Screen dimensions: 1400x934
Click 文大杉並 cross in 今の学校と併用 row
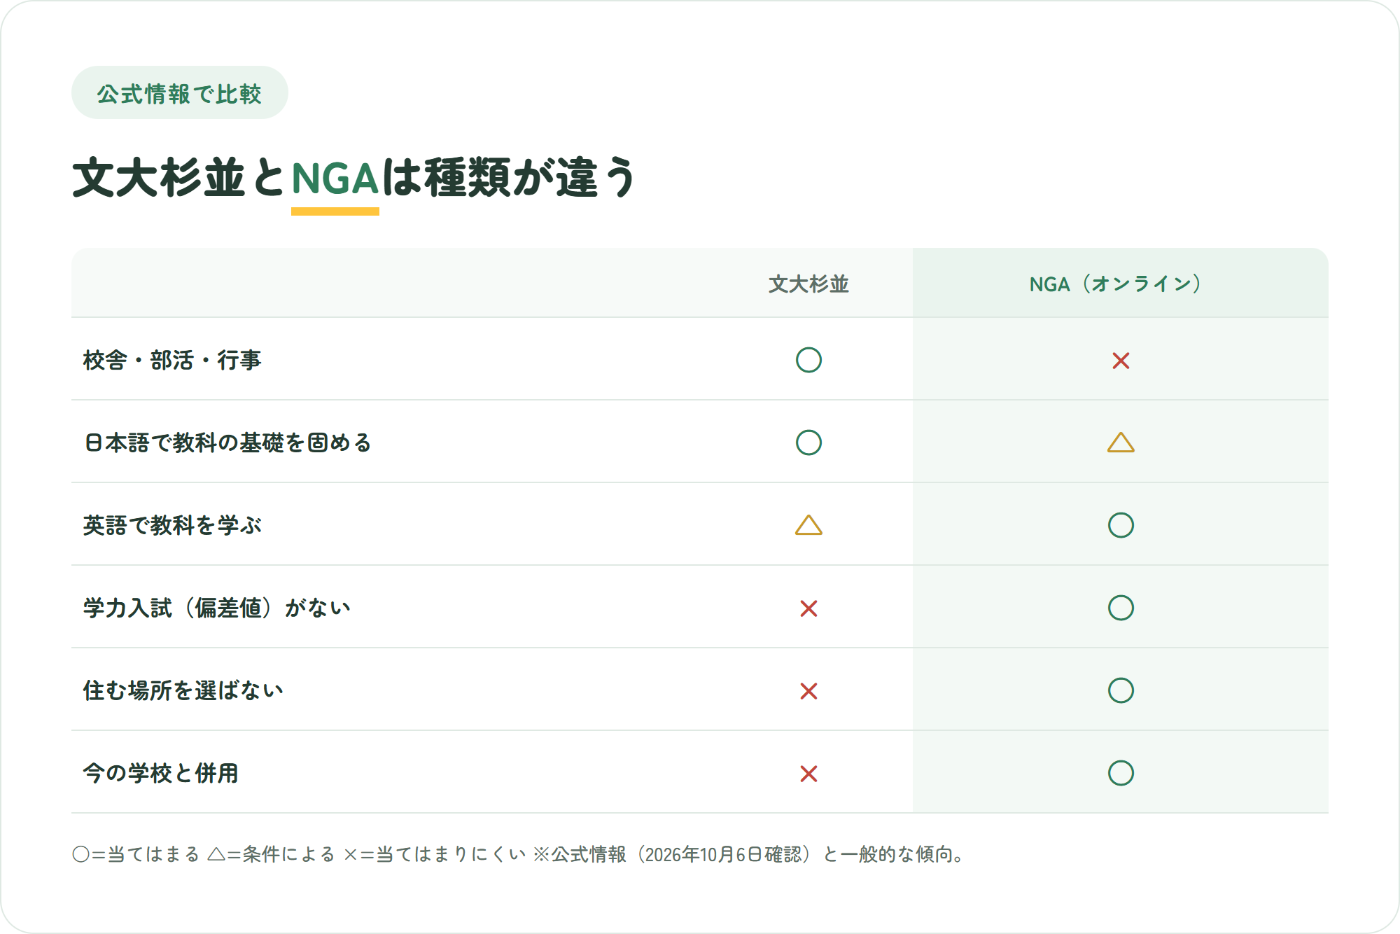[x=808, y=774]
